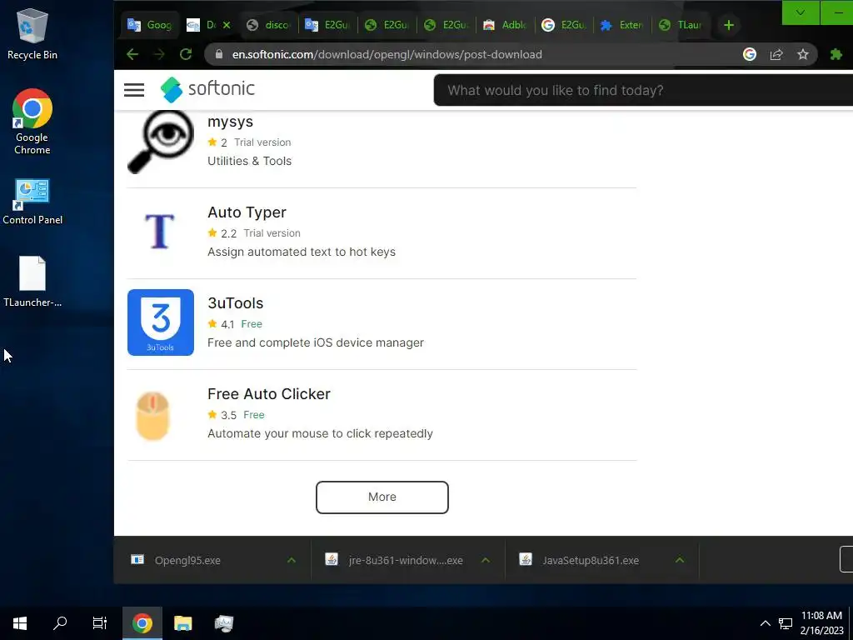Viewport: 853px width, 640px height.
Task: Bookmark this page with the star icon
Action: tap(803, 54)
